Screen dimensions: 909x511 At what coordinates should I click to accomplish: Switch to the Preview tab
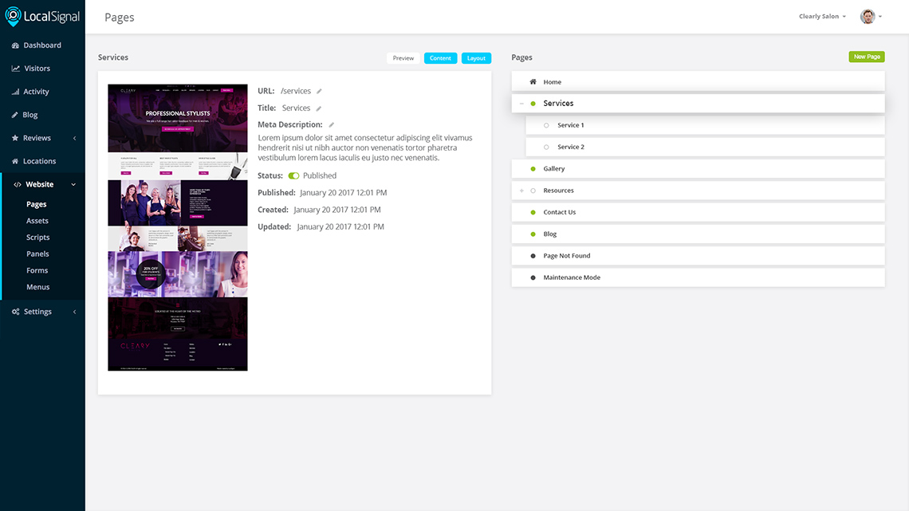coord(403,57)
